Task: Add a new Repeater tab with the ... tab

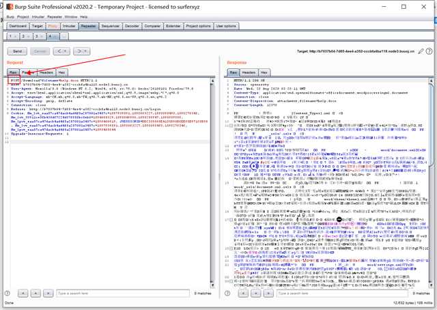Action: pos(64,36)
